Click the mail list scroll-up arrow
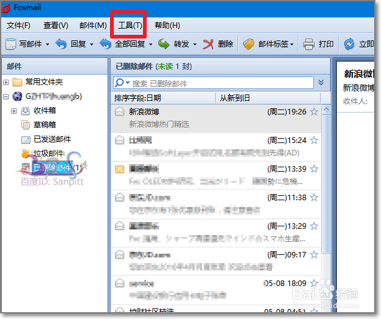This screenshot has height=319, width=381. [326, 109]
